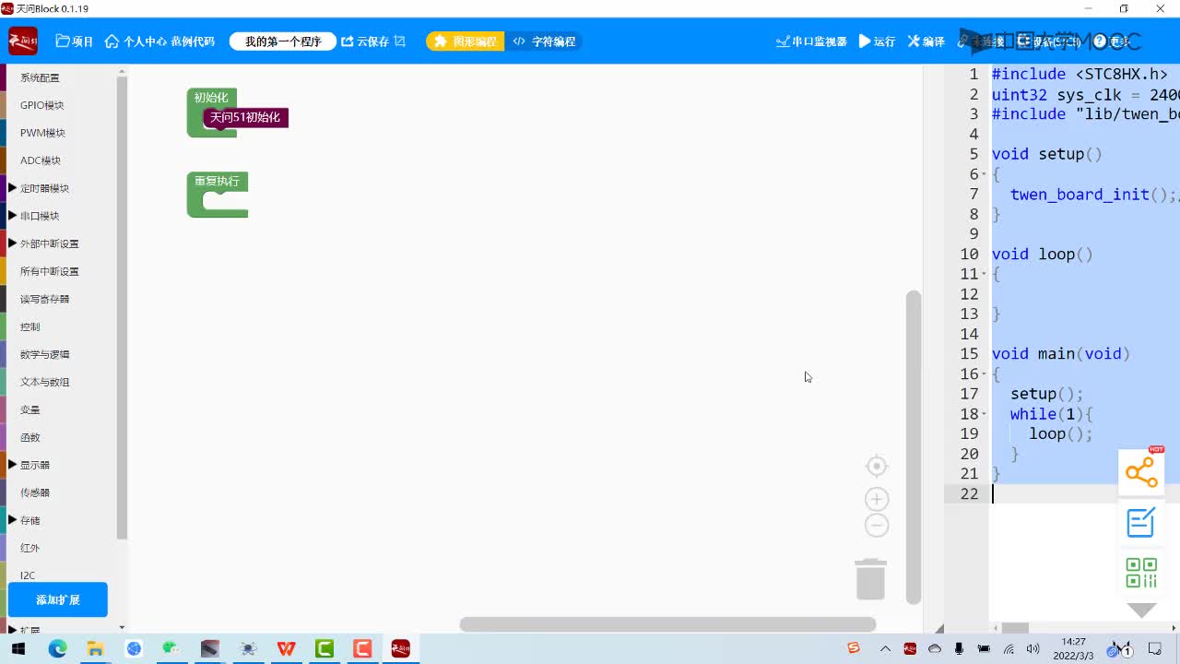Click the 运行 run button
Image resolution: width=1180 pixels, height=664 pixels.
click(x=877, y=41)
